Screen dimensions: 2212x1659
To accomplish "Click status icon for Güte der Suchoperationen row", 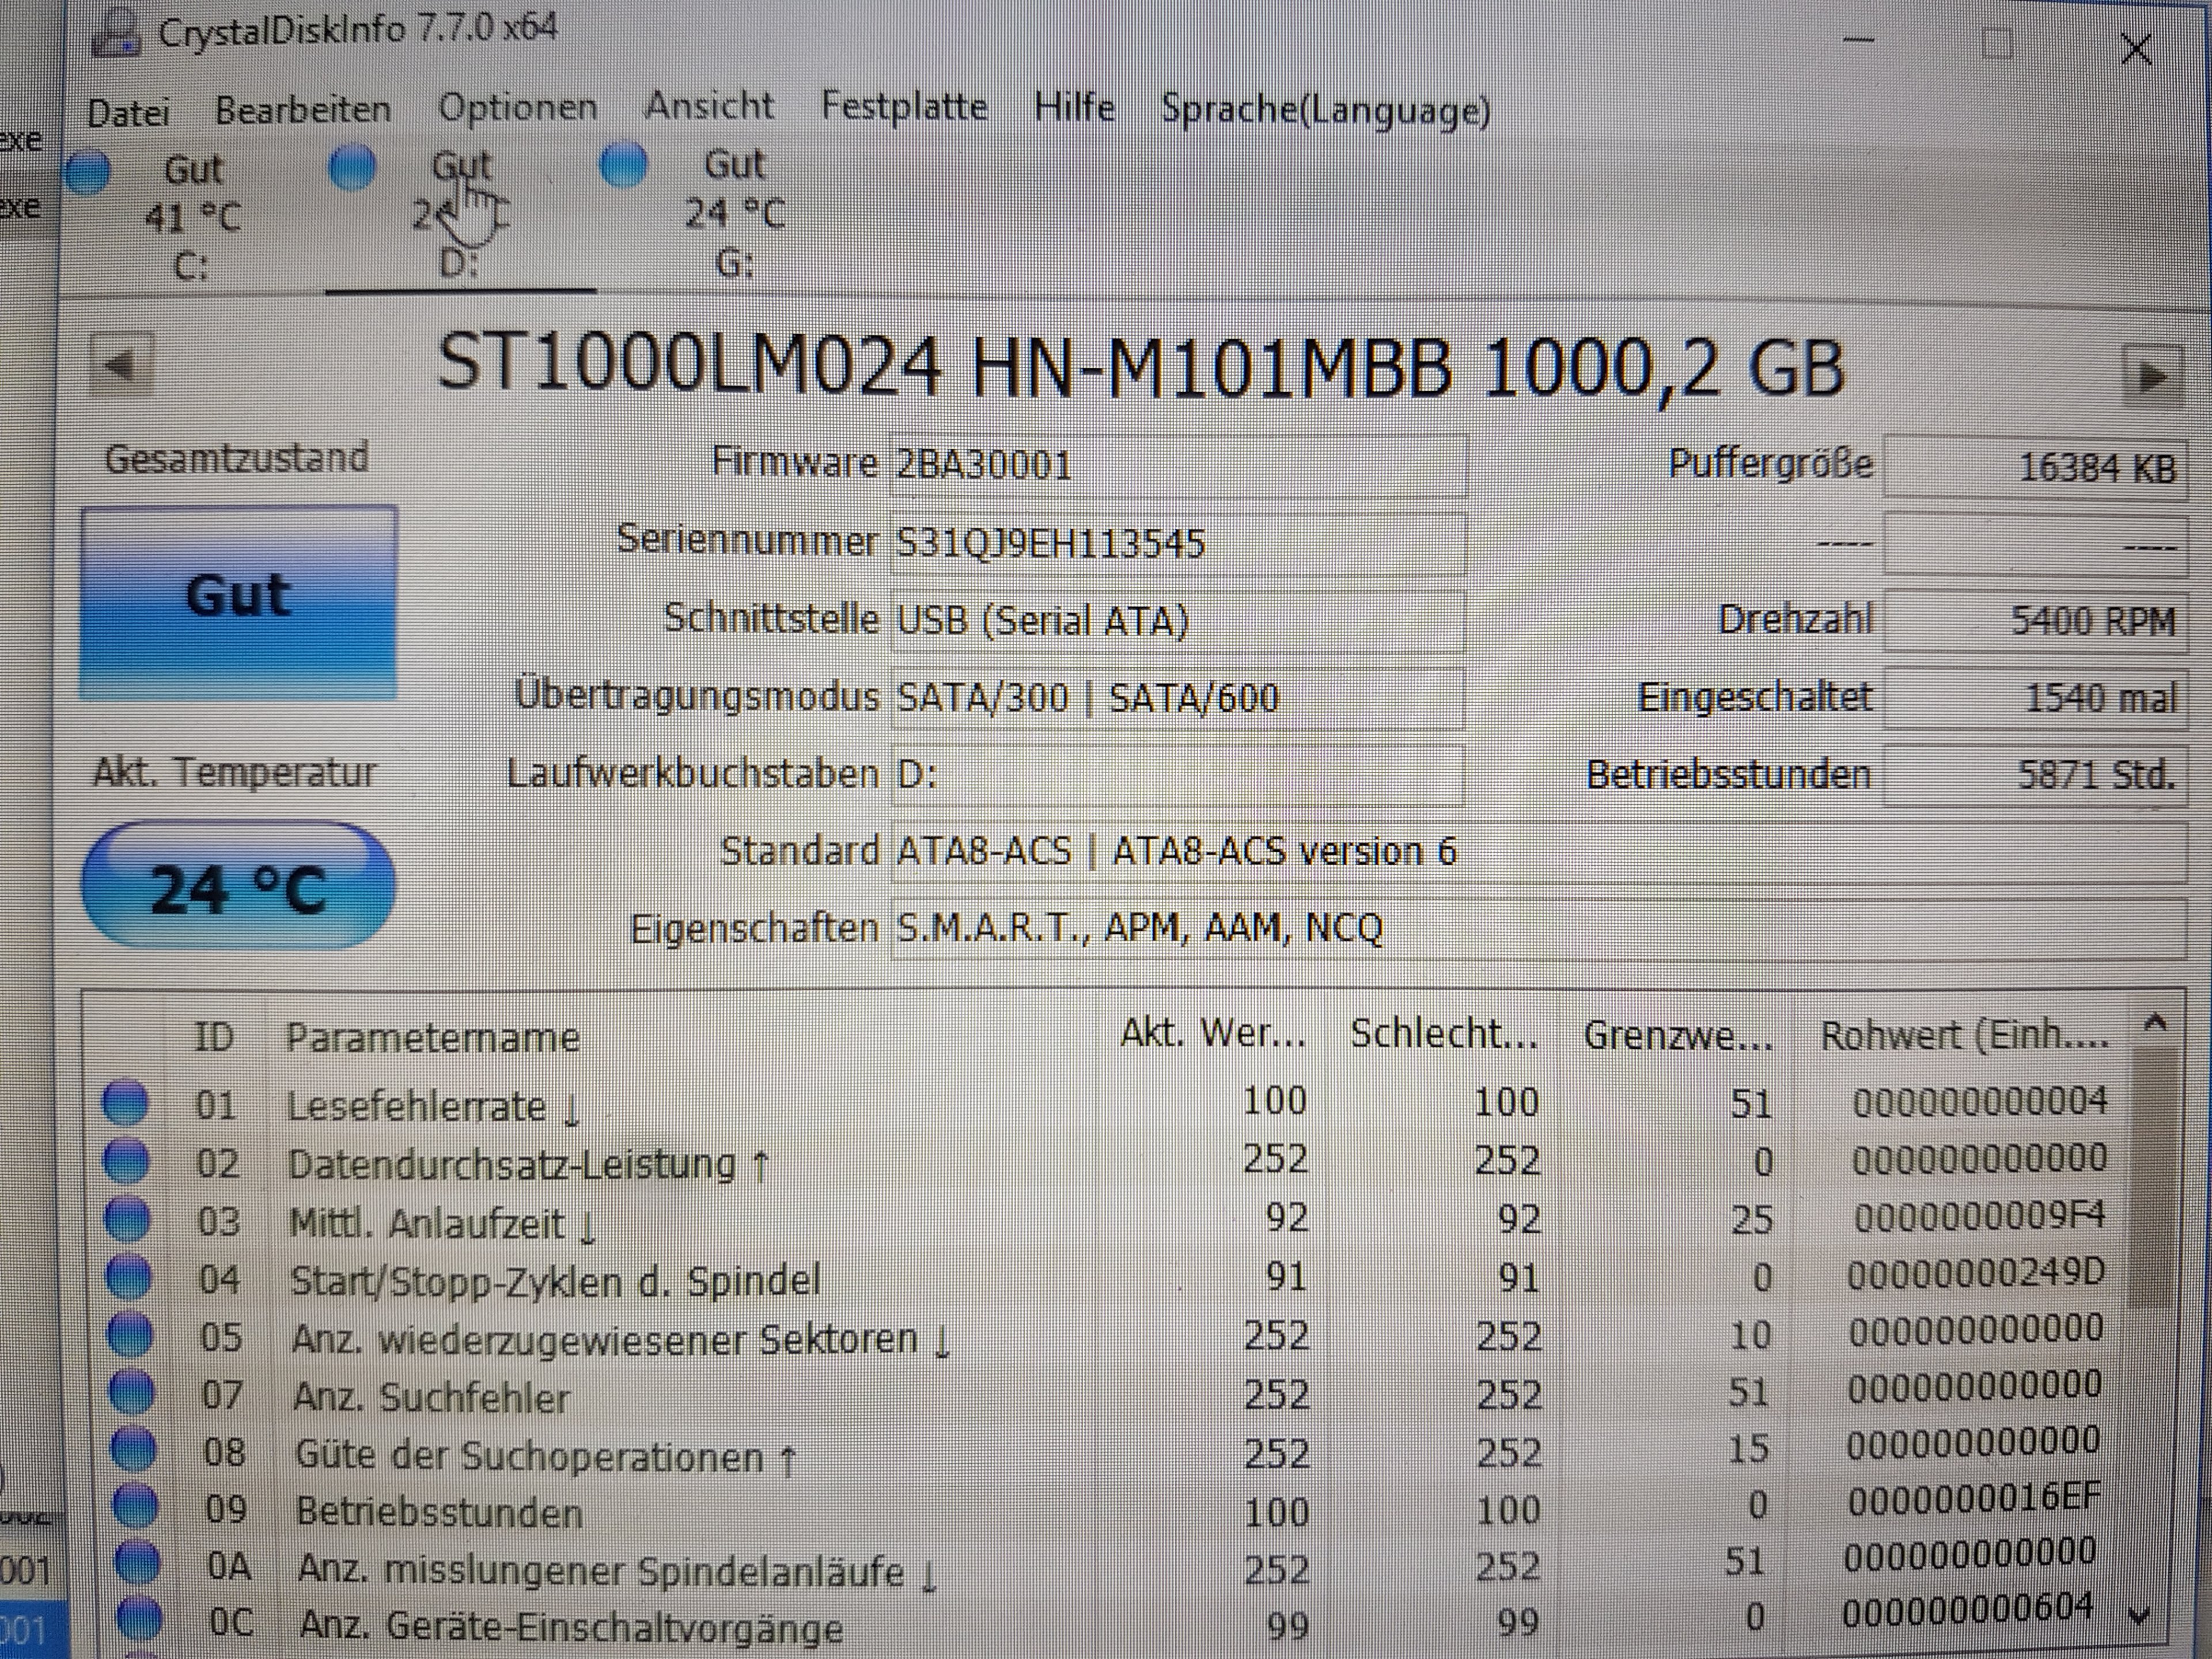I will (134, 1448).
